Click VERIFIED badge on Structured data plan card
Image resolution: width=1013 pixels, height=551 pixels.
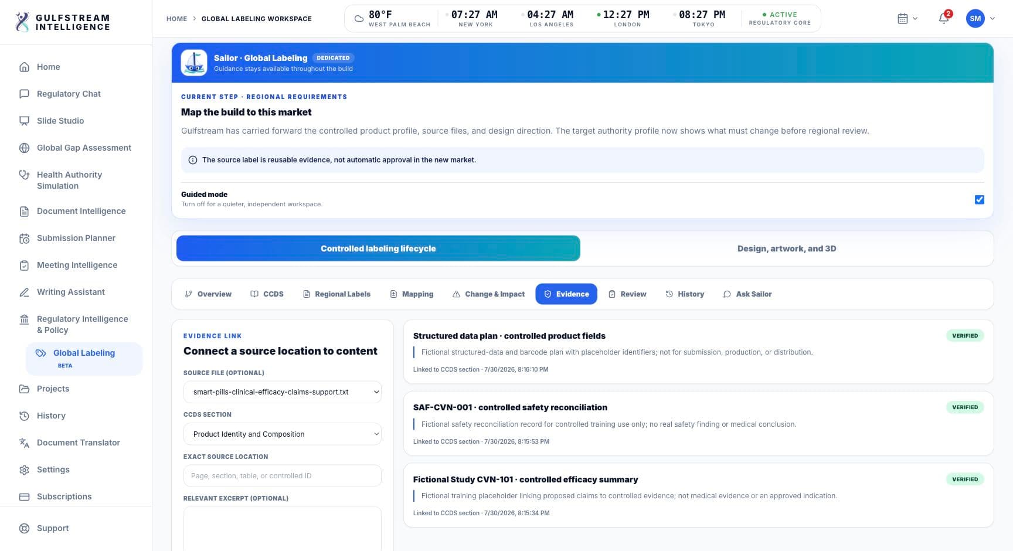pos(965,336)
